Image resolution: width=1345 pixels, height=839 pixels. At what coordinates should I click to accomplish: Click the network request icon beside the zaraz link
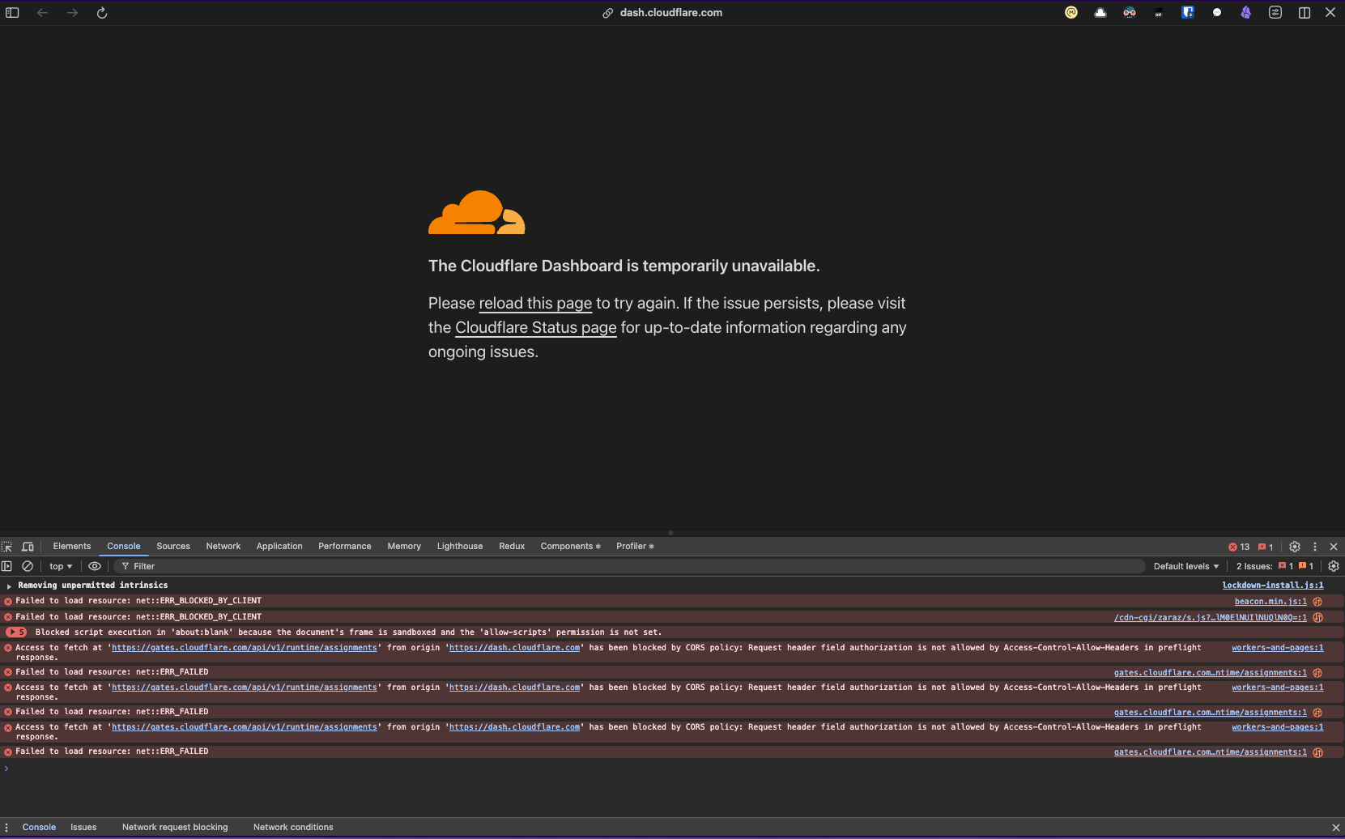click(x=1317, y=617)
